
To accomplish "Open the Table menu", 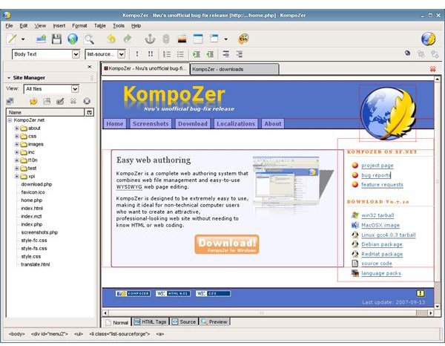I will click(100, 26).
